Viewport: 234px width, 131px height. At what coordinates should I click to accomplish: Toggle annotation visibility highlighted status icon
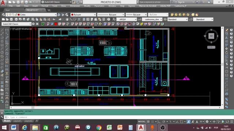point(189,122)
